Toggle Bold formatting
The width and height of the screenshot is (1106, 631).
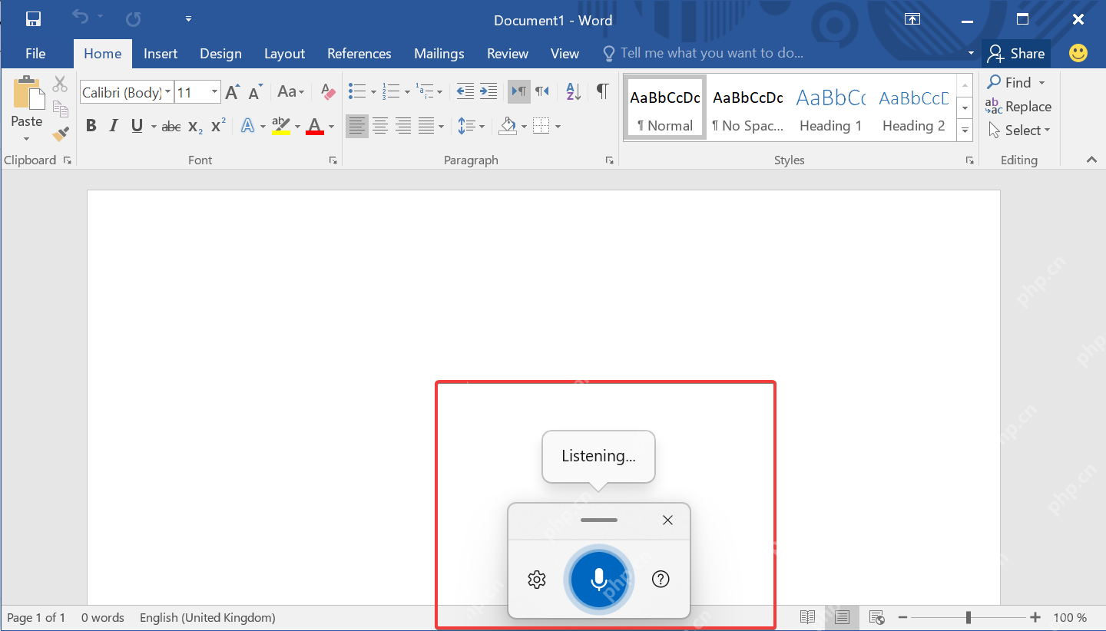point(91,126)
